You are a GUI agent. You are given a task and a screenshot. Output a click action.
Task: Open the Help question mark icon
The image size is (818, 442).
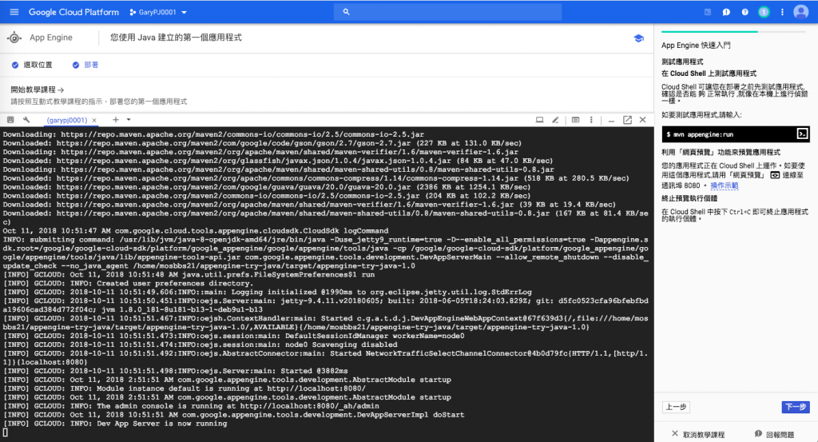[745, 12]
